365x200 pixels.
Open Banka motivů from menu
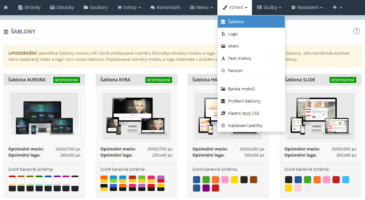click(241, 89)
